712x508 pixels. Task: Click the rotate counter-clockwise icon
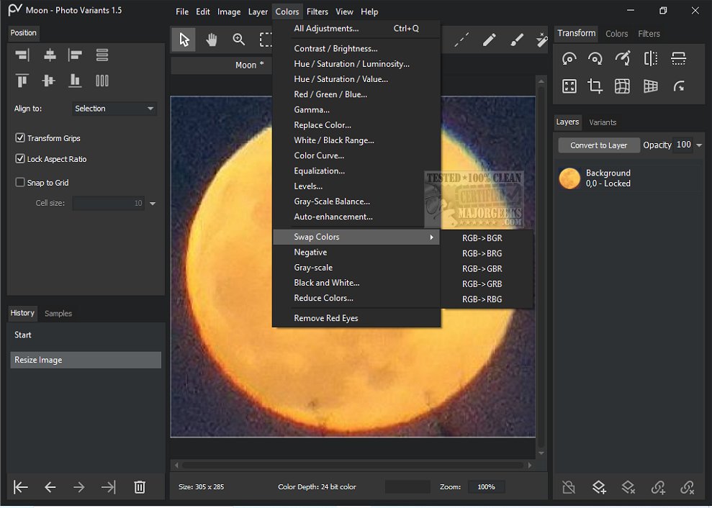569,59
